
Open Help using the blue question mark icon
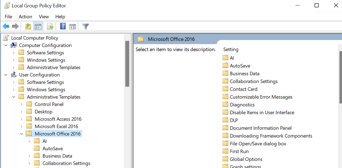(63, 26)
